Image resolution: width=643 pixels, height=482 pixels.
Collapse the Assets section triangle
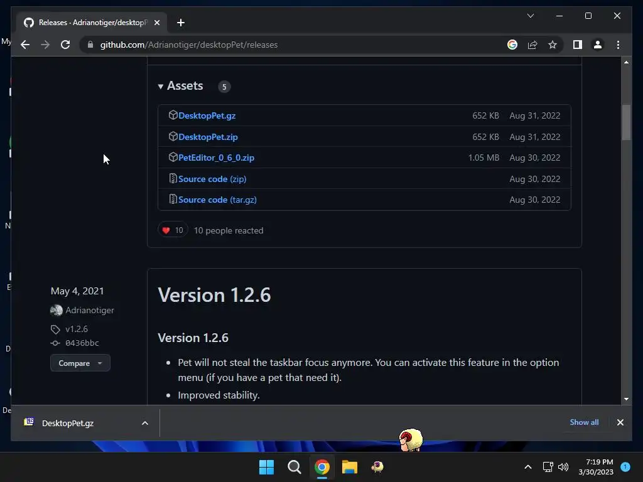click(160, 86)
